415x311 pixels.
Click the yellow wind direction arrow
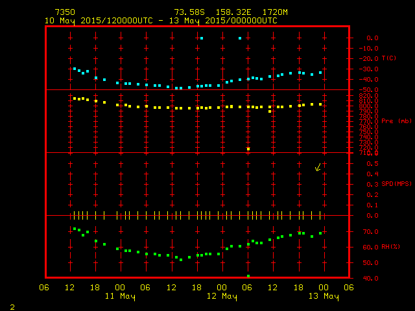coord(318,167)
